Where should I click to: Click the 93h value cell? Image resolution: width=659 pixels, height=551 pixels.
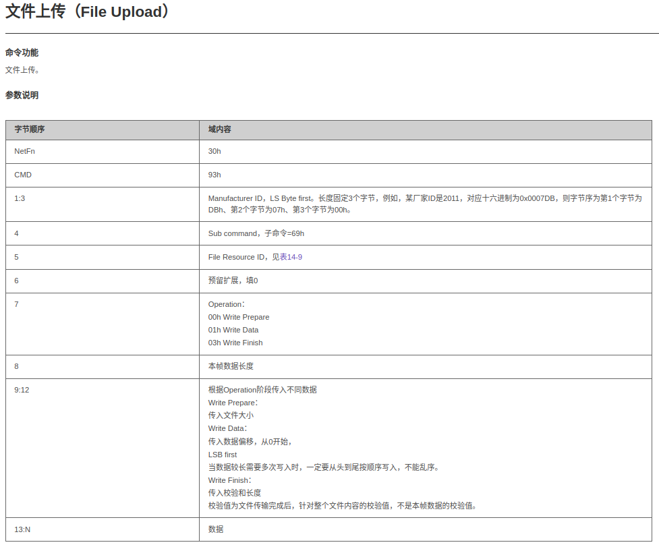click(x=214, y=175)
